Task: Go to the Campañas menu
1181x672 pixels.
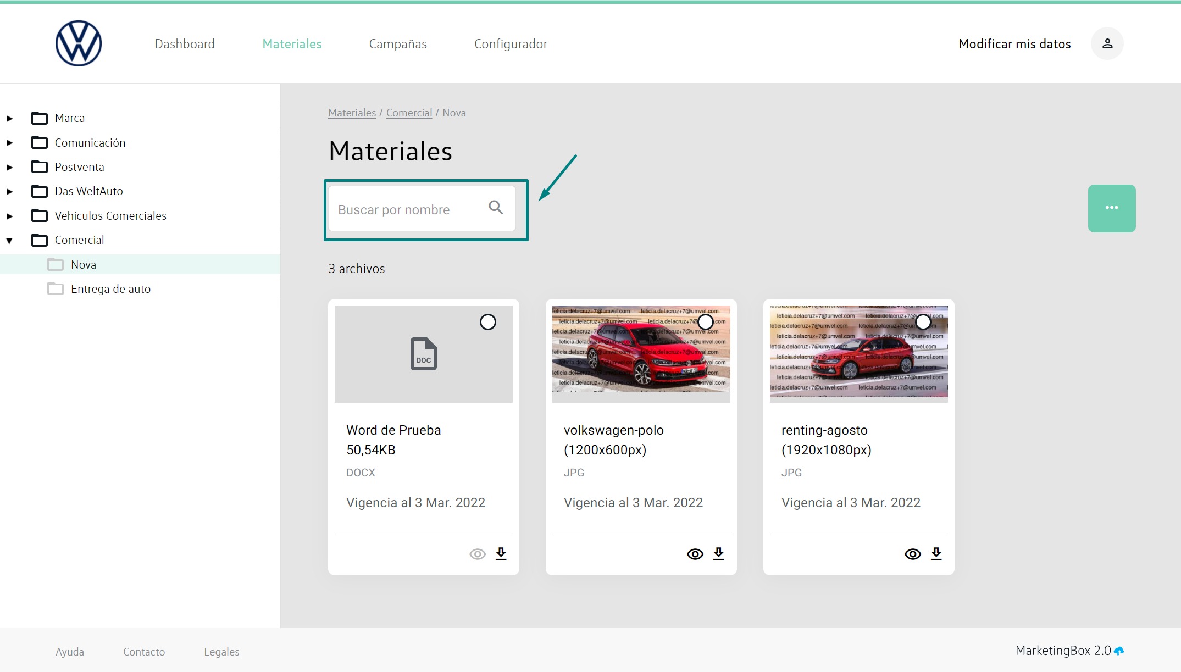Action: pos(397,44)
